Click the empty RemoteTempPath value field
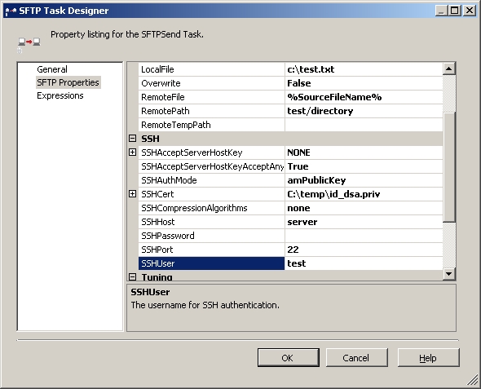Viewport: 481px width, 389px height. click(x=364, y=125)
